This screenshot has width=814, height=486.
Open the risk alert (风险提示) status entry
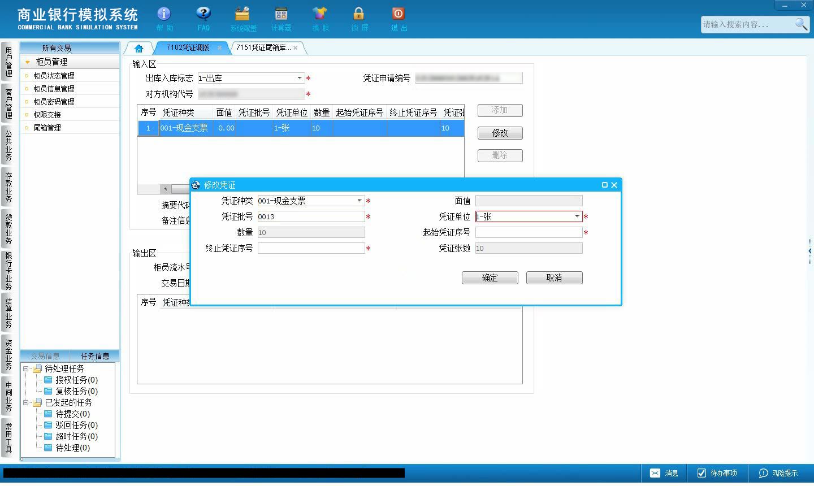tap(778, 473)
